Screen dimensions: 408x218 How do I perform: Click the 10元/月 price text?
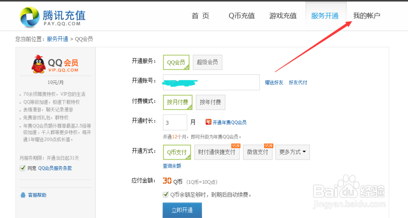55,82
